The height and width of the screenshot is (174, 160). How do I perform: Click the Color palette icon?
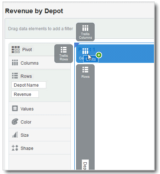pyautogui.click(x=15, y=121)
